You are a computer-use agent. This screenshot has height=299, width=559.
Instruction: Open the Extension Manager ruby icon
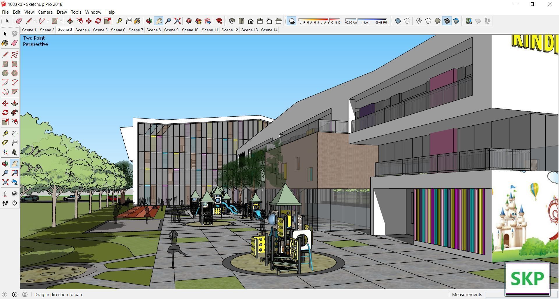coord(219,21)
